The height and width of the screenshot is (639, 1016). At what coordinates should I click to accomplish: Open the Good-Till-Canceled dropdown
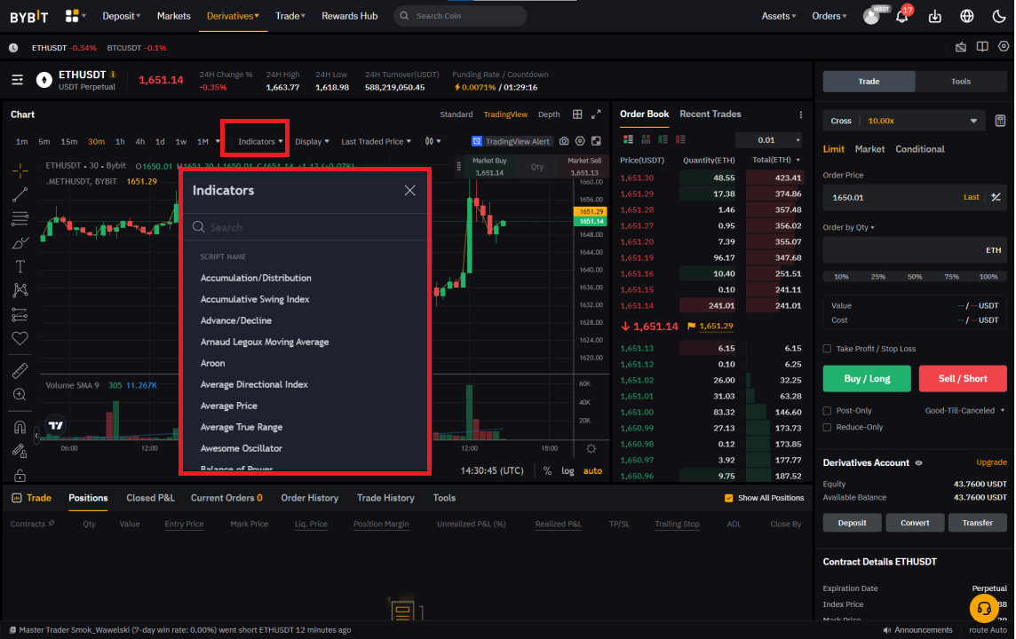[964, 410]
